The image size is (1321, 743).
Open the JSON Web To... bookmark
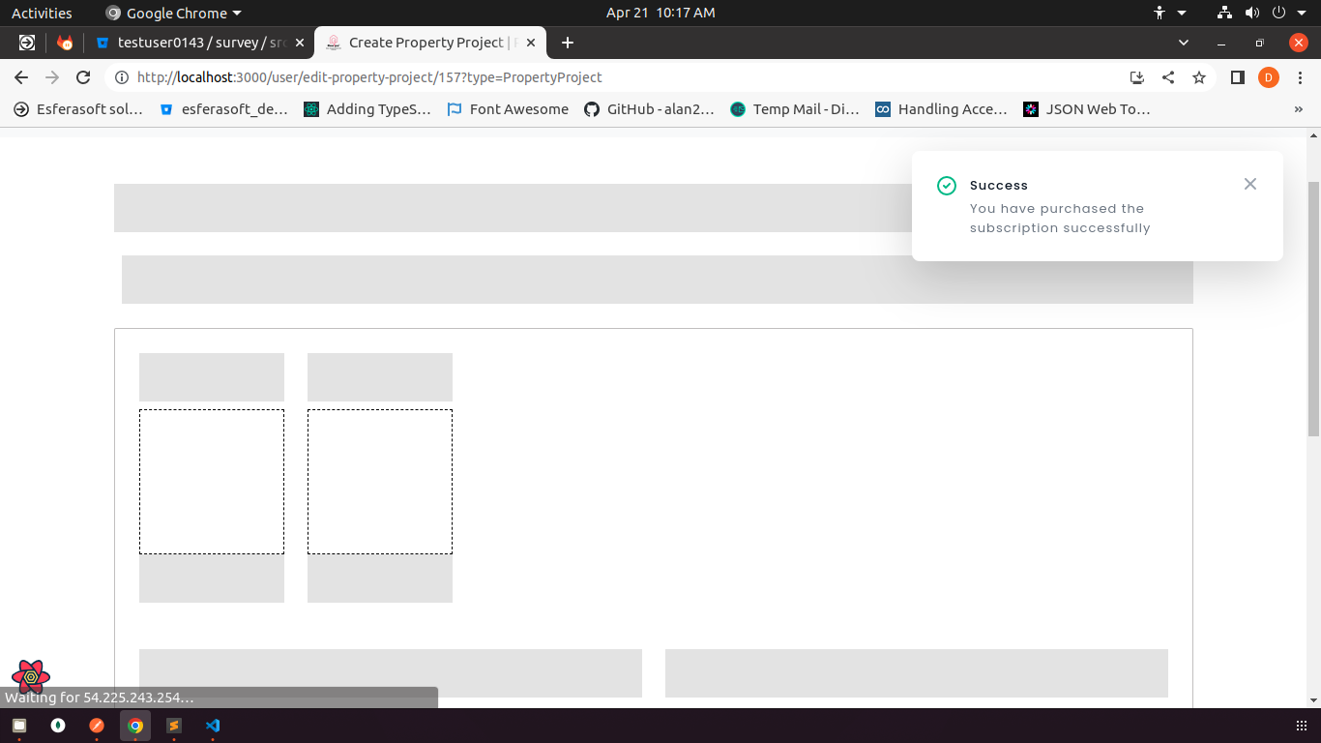(1087, 109)
